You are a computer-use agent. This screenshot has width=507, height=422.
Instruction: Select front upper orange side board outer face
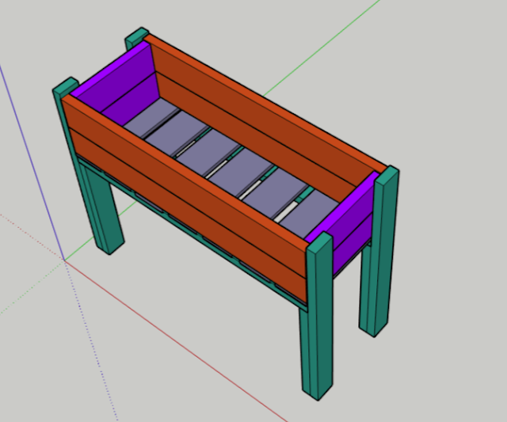tap(186, 190)
